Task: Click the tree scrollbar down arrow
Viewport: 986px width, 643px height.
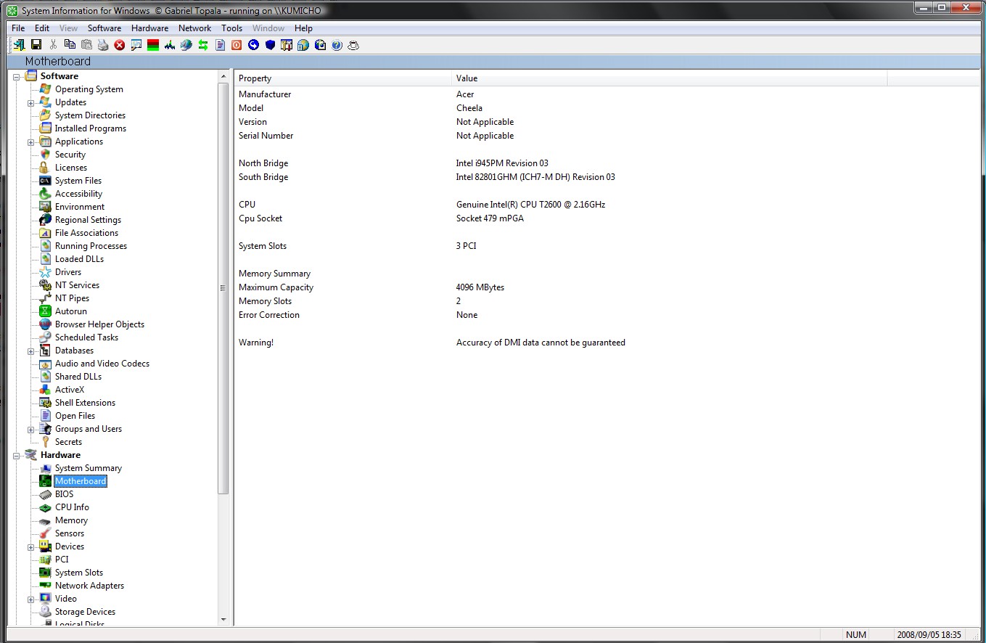Action: [223, 620]
